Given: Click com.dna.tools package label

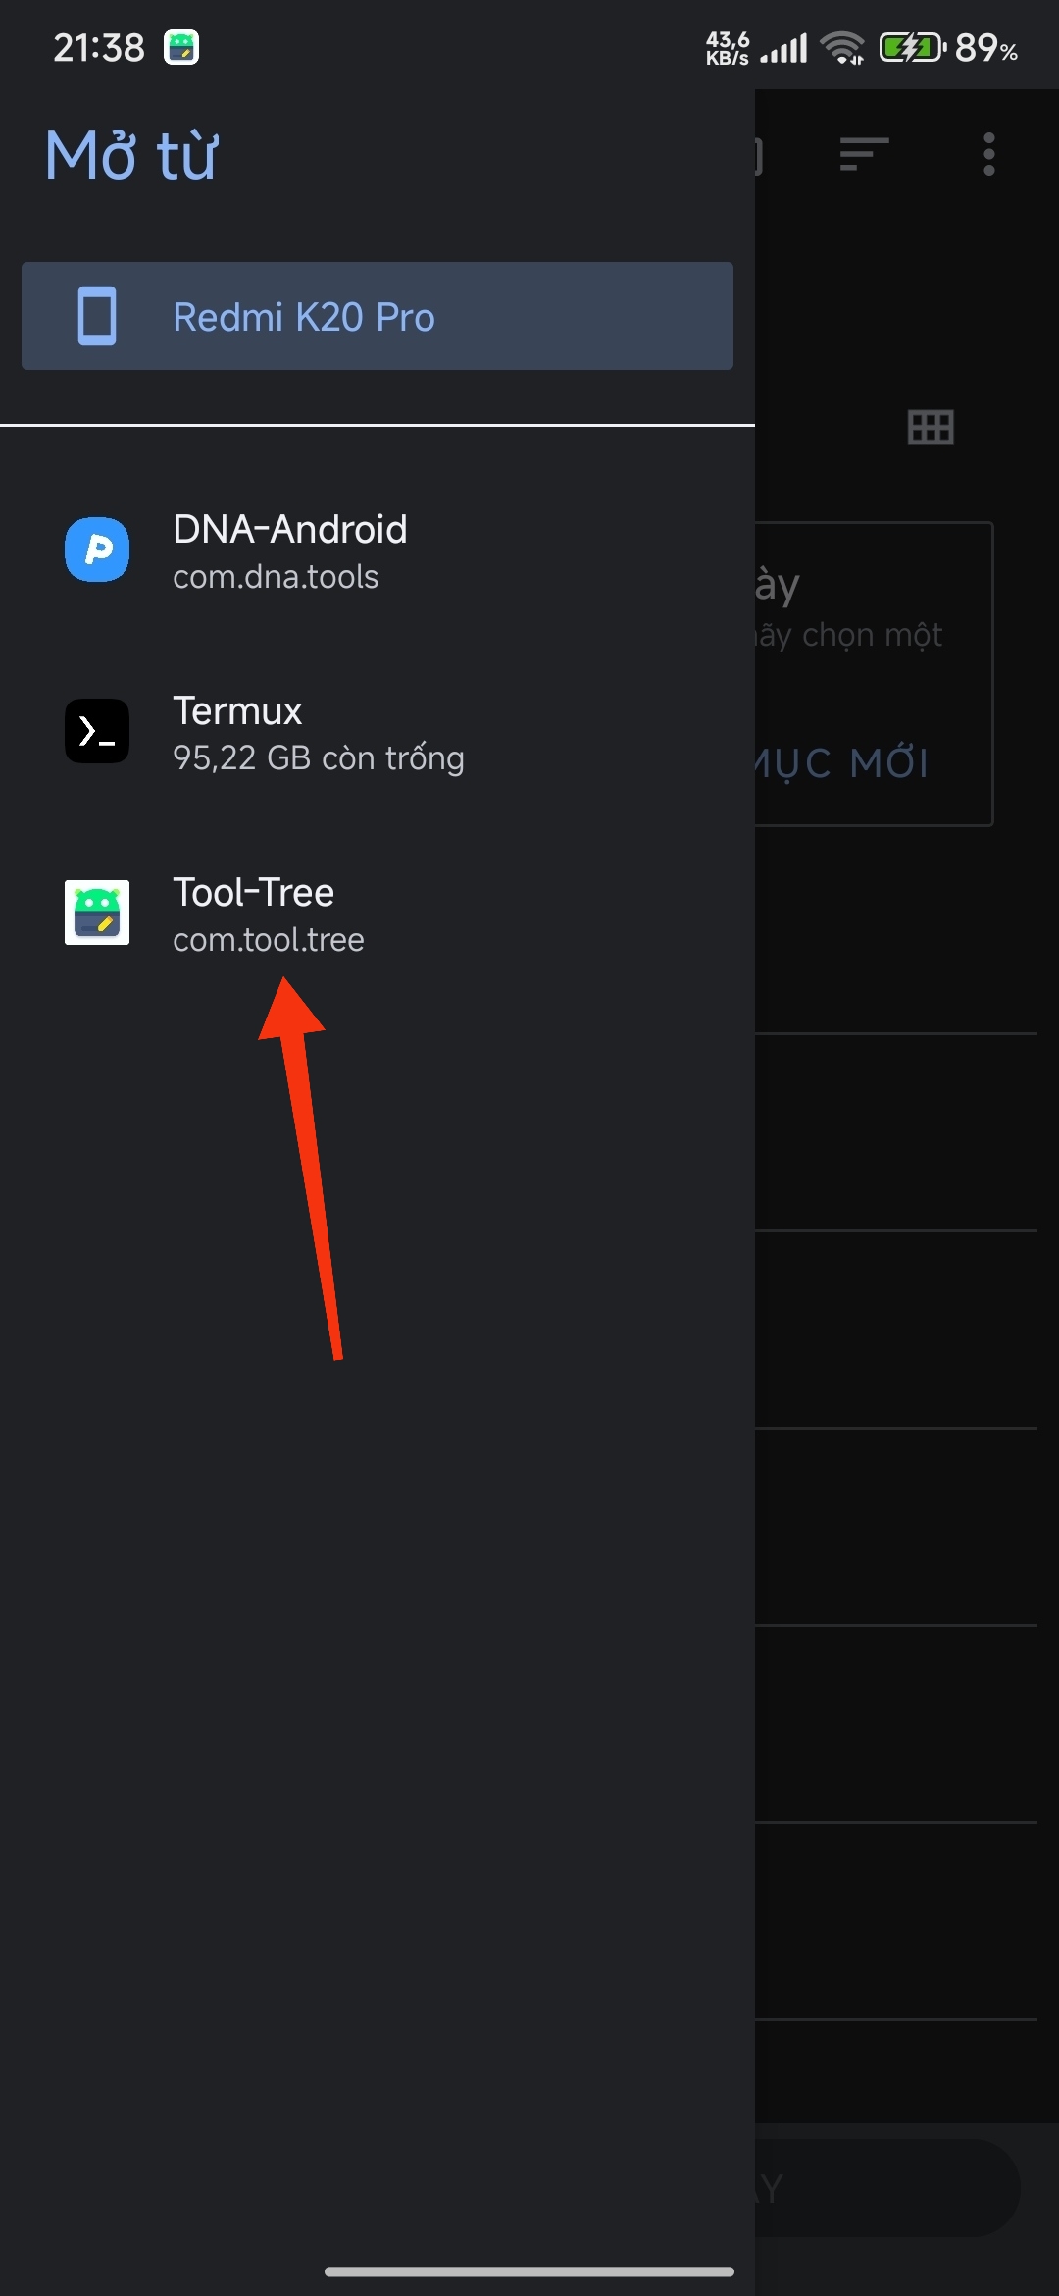Looking at the screenshot, I should pos(276,577).
